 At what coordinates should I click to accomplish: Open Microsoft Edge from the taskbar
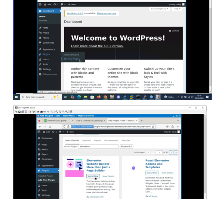[79, 97]
